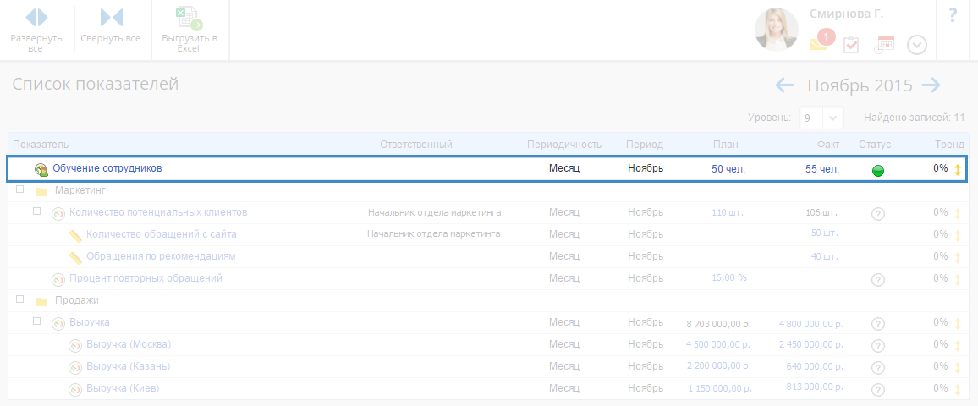Viewport: 978px width, 406px height.
Task: Click the trend arrow in Выручка (Киев) row
Action: click(958, 390)
